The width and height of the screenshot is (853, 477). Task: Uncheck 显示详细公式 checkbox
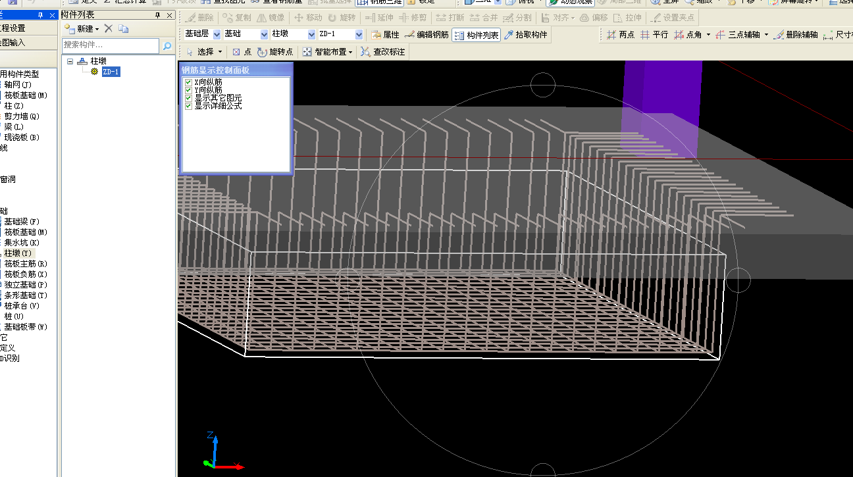189,106
